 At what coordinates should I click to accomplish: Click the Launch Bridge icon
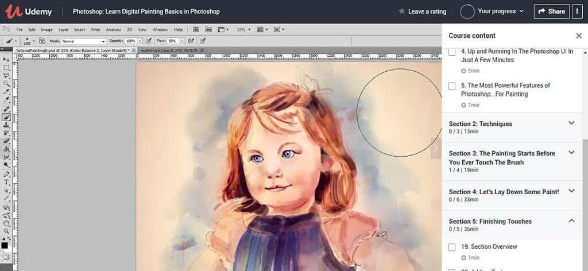click(x=196, y=30)
